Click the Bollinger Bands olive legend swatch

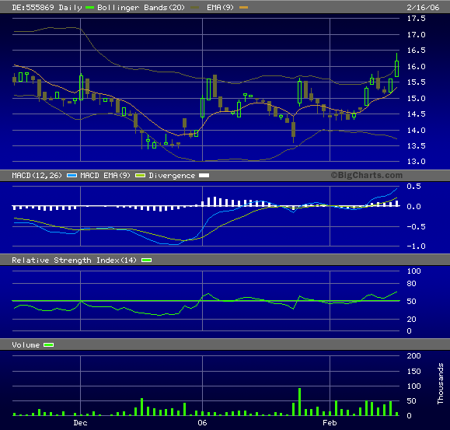[x=195, y=8]
